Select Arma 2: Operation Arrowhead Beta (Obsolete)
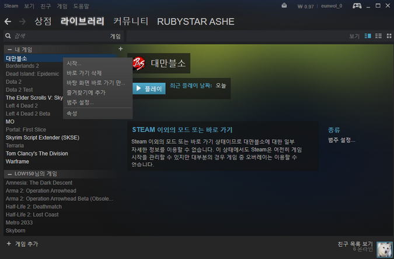 [x=60, y=198]
